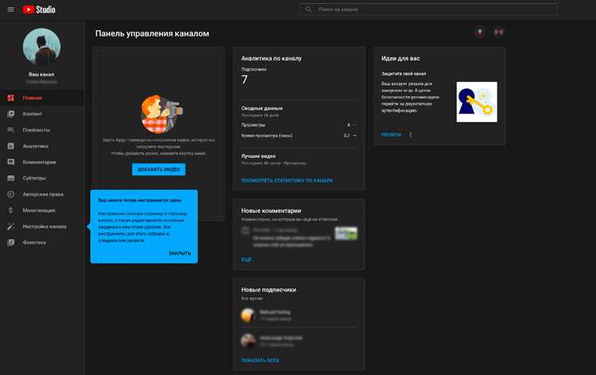Click the Аналитика chart icon
The height and width of the screenshot is (375, 596).
coord(10,146)
